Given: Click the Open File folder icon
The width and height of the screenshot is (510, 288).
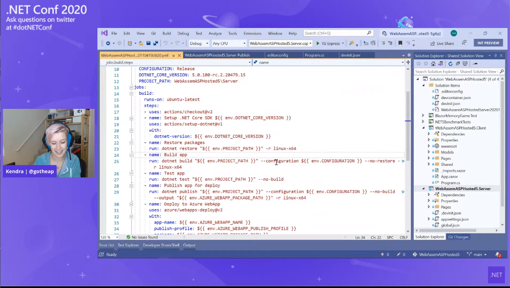Looking at the screenshot, I should [141, 43].
